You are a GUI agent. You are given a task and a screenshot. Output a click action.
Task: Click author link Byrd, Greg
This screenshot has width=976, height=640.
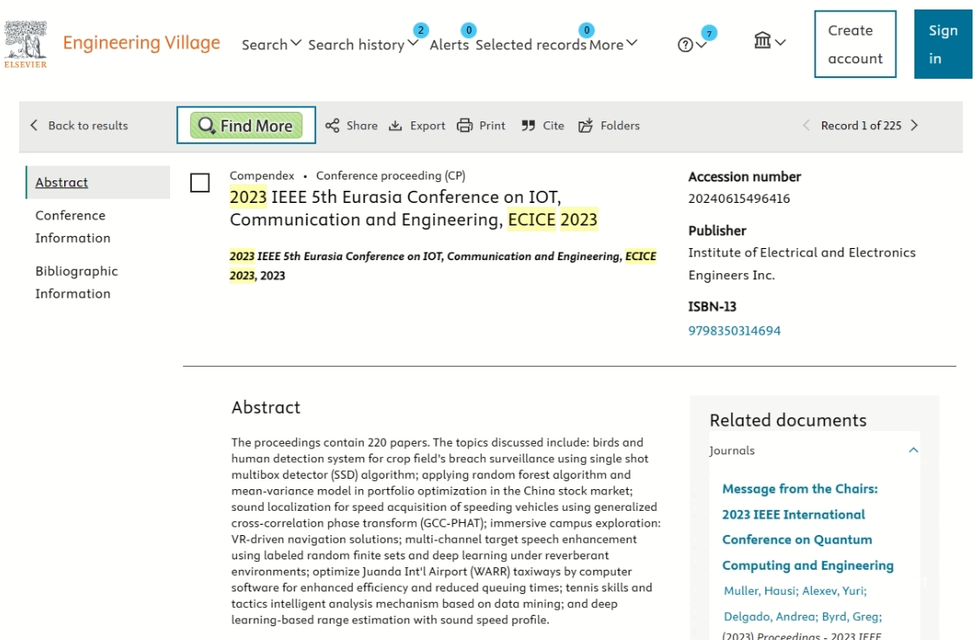pos(852,617)
